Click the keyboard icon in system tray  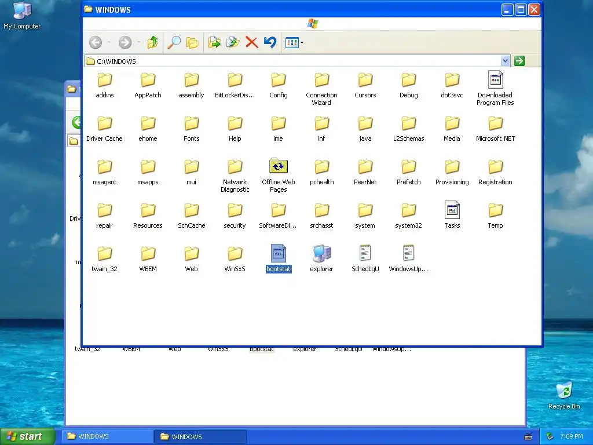[x=528, y=437]
